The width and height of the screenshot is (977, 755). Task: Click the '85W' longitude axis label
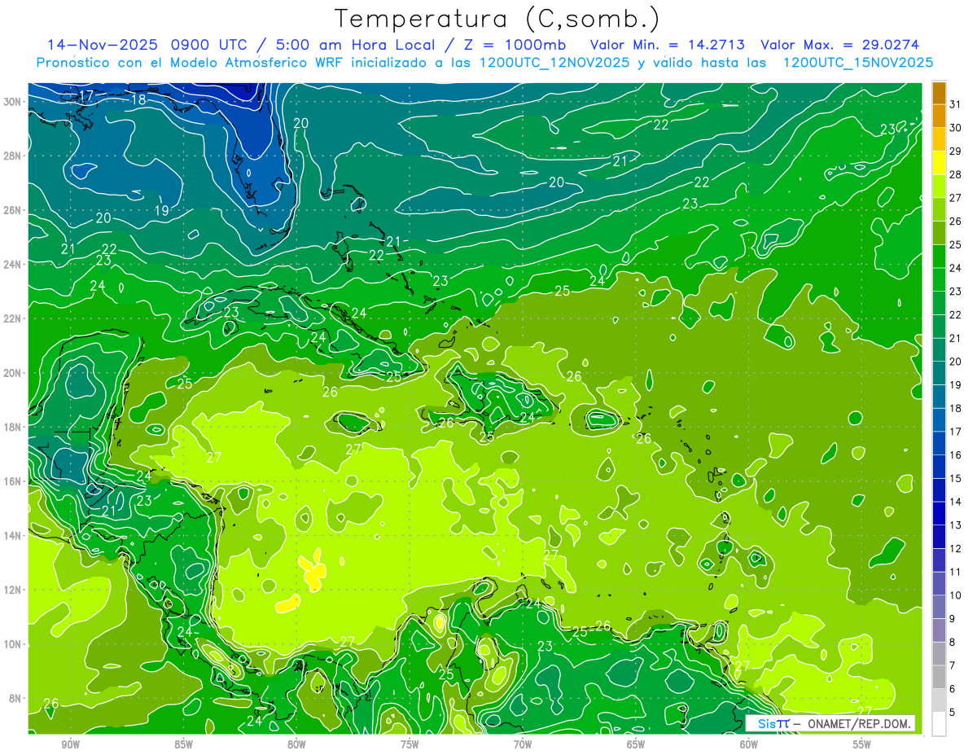point(183,744)
